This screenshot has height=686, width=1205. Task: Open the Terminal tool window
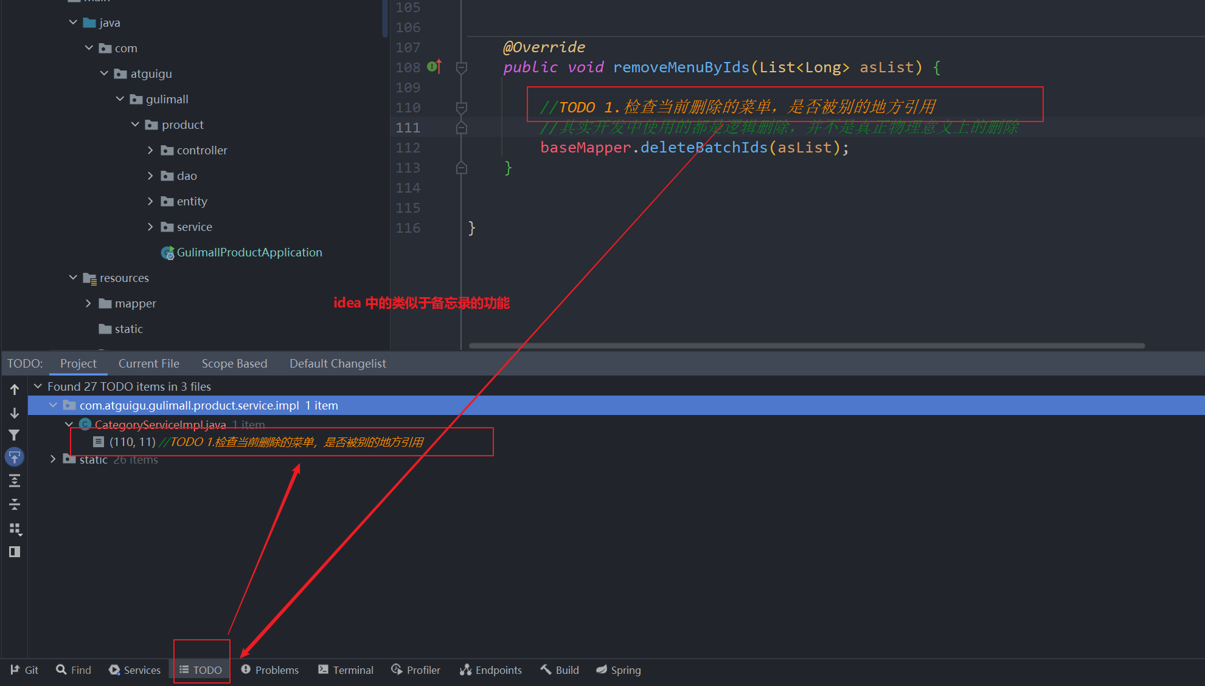(x=346, y=670)
